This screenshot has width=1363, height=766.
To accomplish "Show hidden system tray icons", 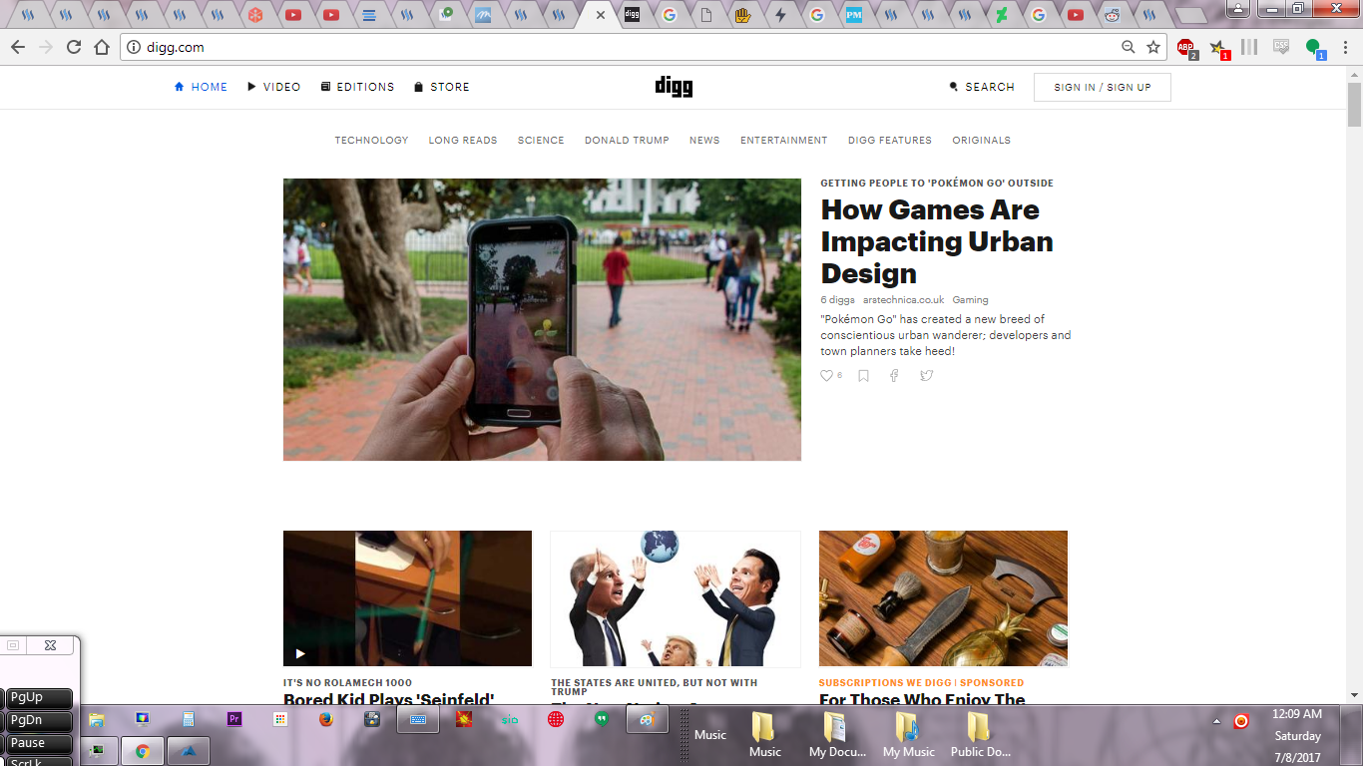I will (1216, 720).
